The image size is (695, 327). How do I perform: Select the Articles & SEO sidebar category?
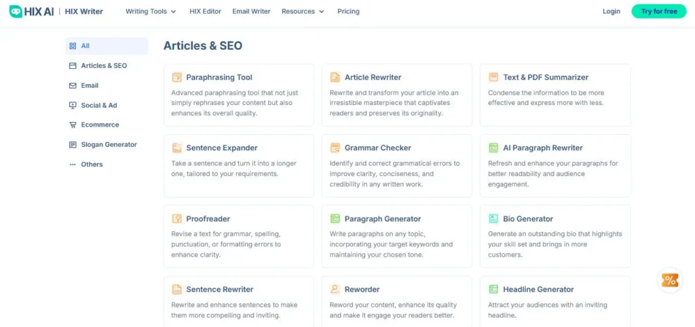(103, 66)
